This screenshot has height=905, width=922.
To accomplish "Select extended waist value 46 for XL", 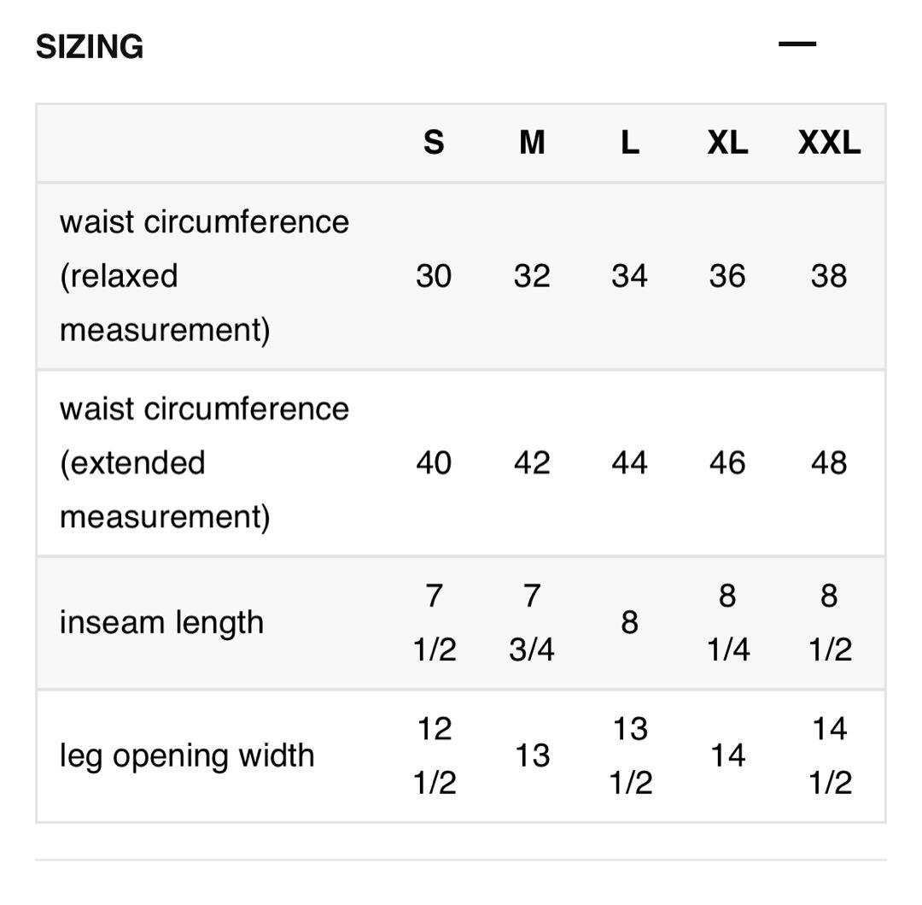I will 727,462.
